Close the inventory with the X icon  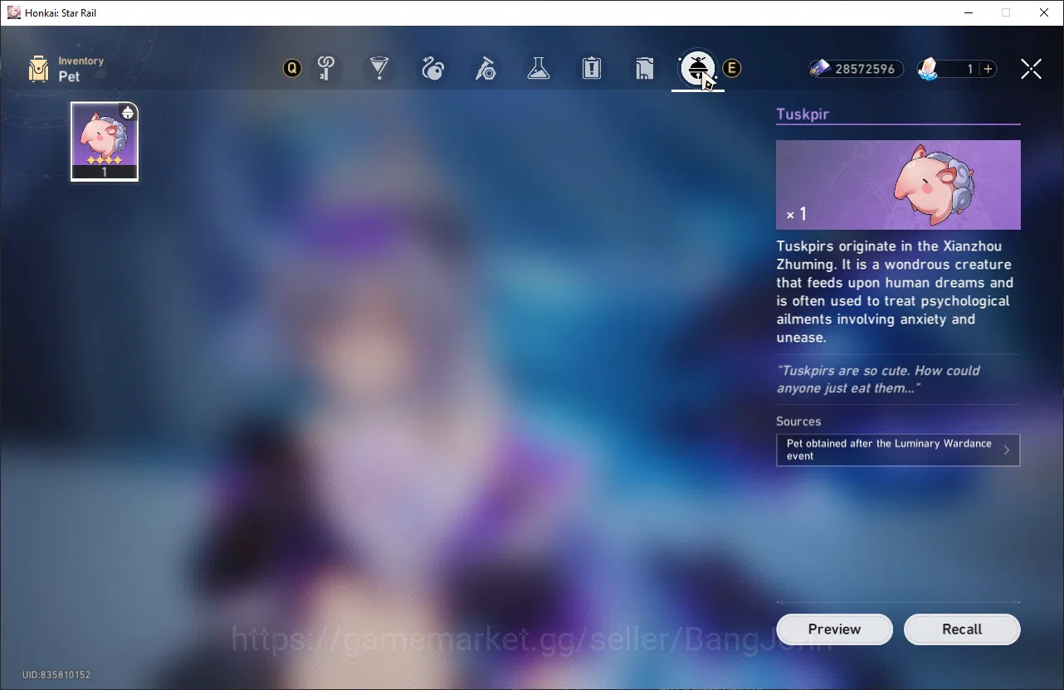(1031, 69)
